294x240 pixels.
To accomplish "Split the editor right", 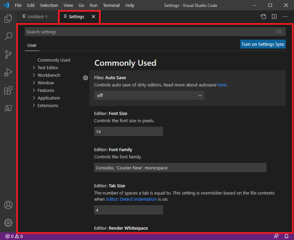I will [x=274, y=17].
